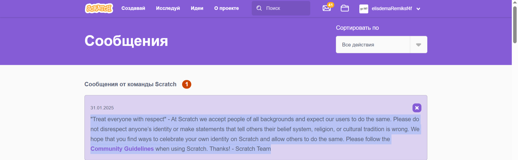Focus the Поиск search field
This screenshot has width=518, height=160.
286,8
